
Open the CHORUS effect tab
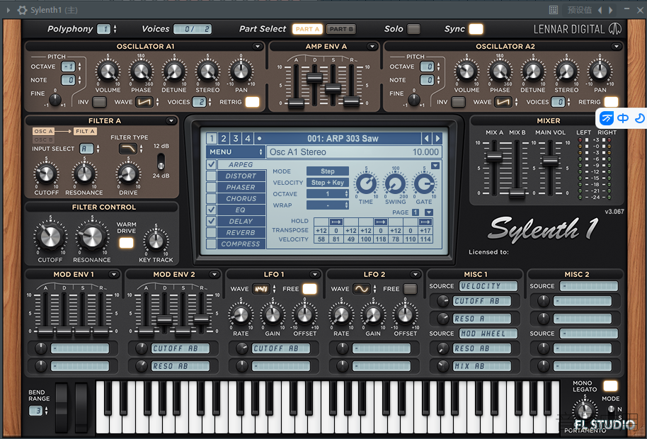point(241,198)
